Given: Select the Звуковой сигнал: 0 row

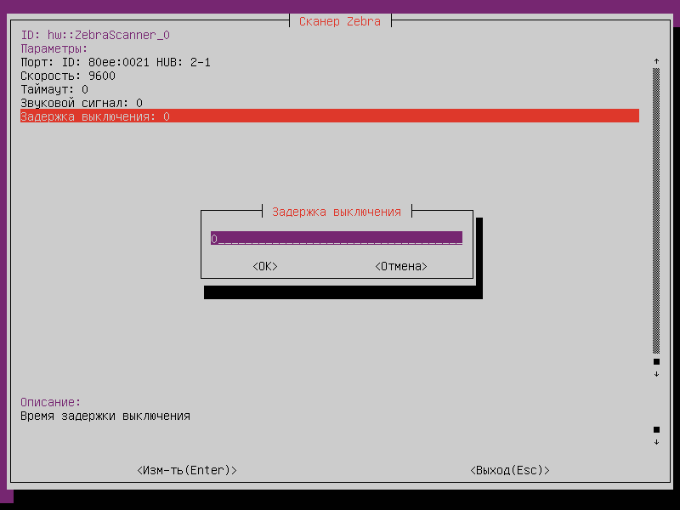Looking at the screenshot, I should point(82,103).
